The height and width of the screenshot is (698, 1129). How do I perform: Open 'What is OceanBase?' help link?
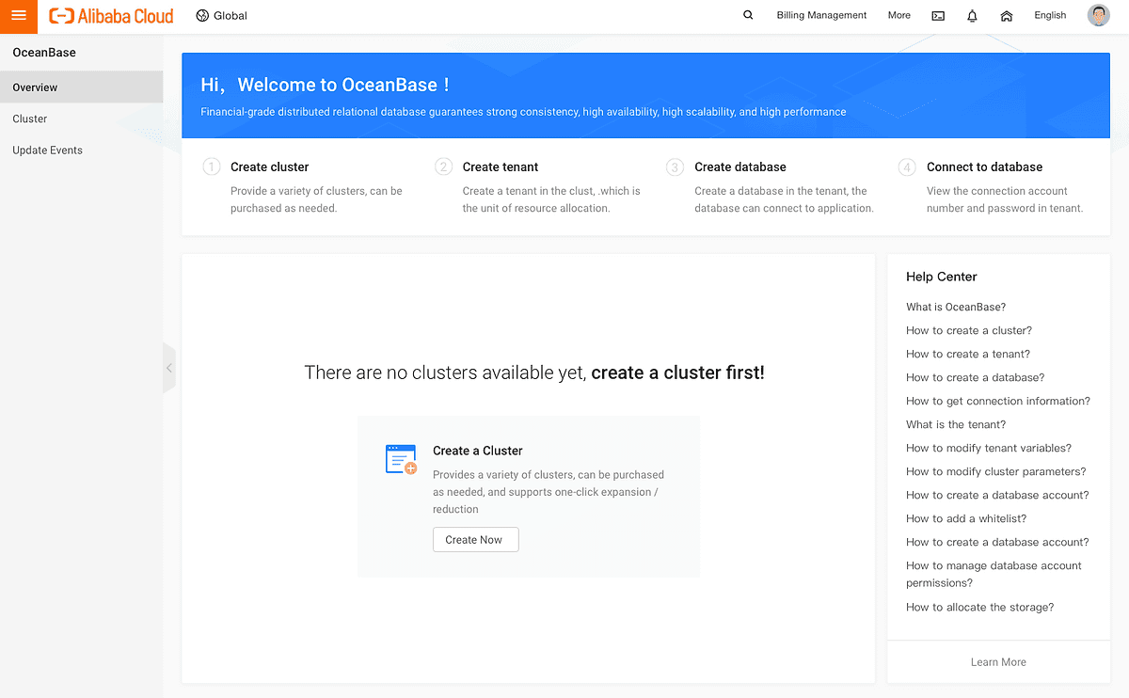click(956, 307)
